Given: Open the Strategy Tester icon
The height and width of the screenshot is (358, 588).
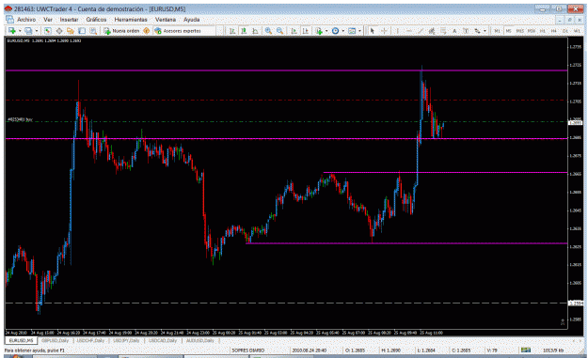Looking at the screenshot, I should pyautogui.click(x=93, y=31).
